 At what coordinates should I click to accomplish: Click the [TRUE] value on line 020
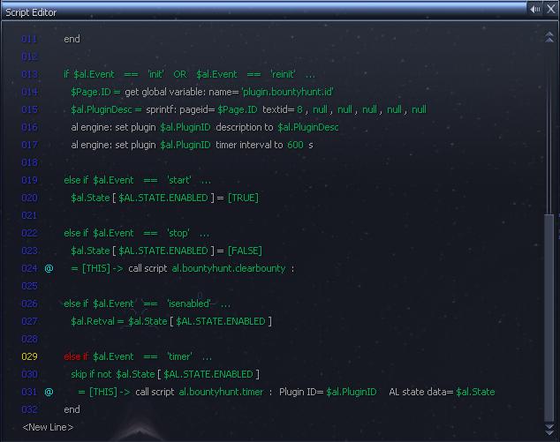243,198
